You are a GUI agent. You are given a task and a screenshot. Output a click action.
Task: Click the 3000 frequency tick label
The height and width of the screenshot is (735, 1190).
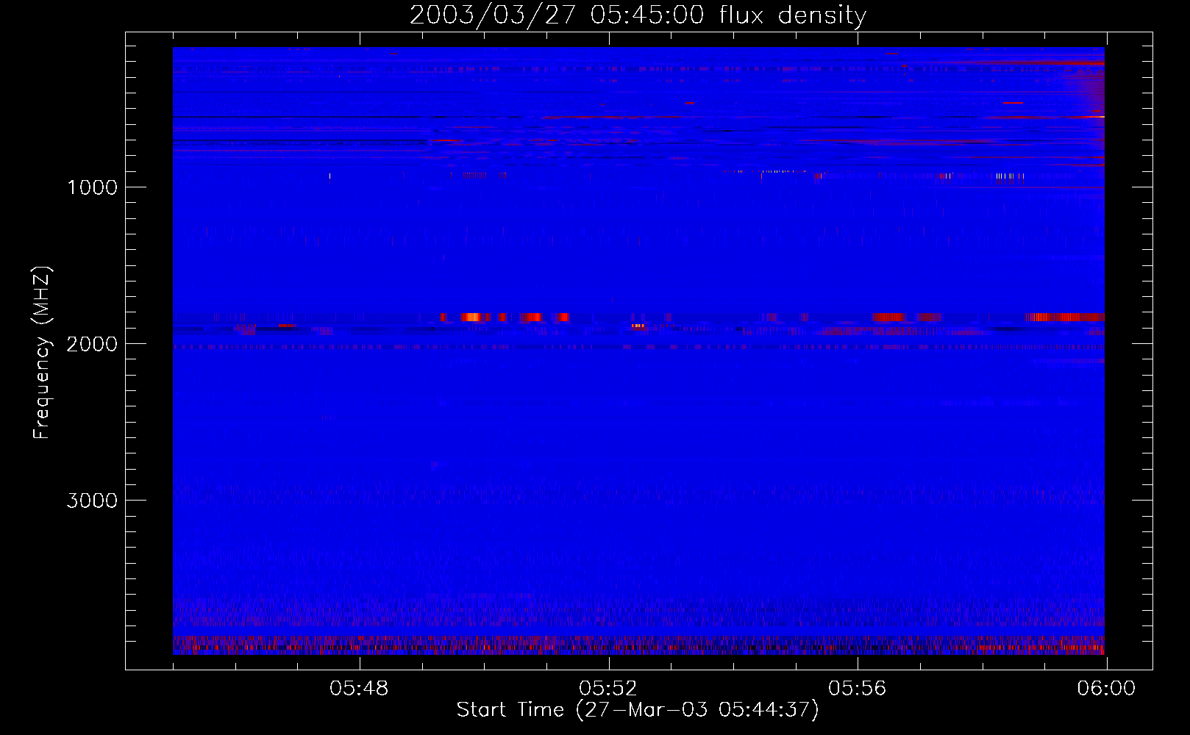coord(92,501)
